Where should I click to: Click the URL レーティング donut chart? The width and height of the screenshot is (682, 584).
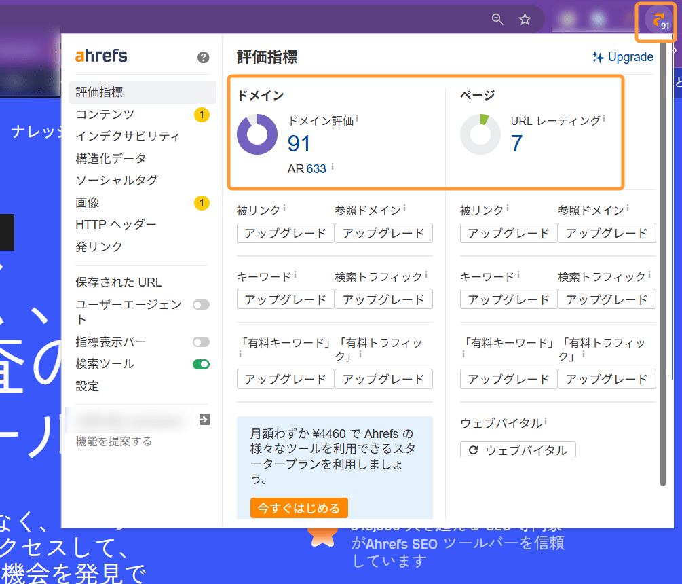[x=480, y=134]
